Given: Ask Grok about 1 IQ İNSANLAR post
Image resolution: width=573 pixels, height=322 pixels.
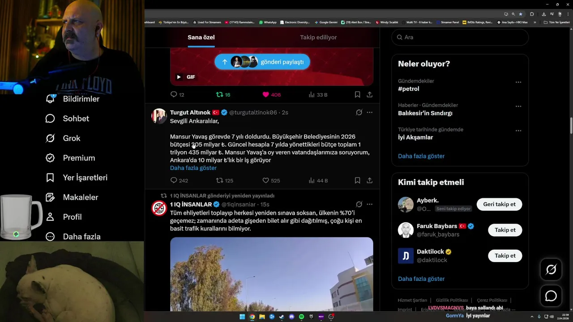Looking at the screenshot, I should tap(359, 204).
